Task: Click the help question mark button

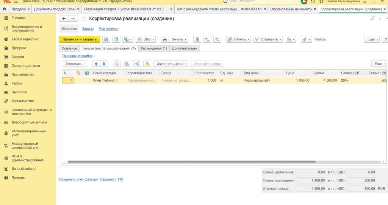Action: pos(385,39)
